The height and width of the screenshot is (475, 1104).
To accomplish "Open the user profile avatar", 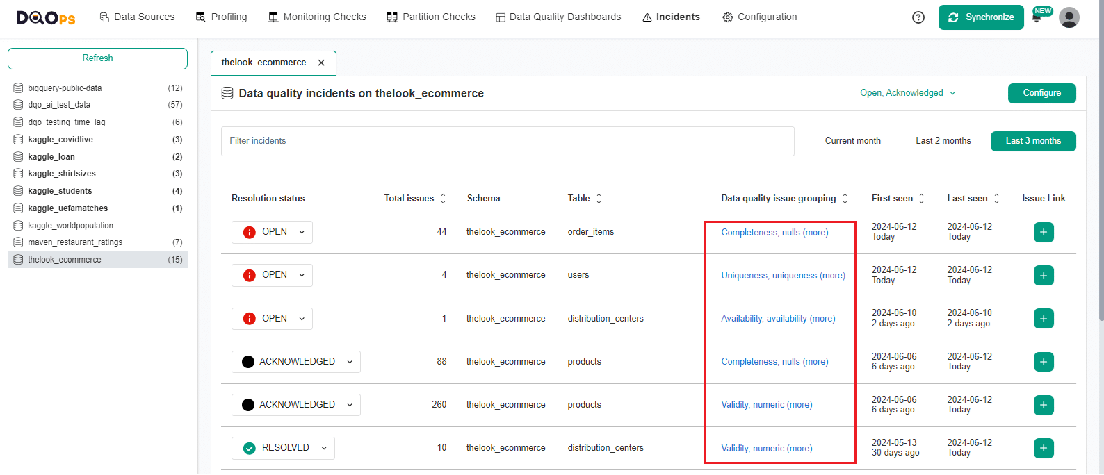I will [1069, 17].
